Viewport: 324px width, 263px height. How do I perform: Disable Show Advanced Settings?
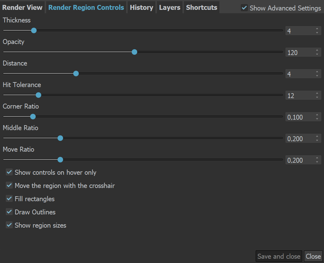244,8
